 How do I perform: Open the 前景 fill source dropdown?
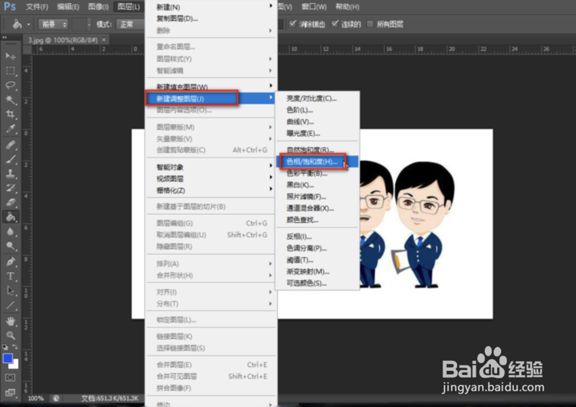[54, 24]
